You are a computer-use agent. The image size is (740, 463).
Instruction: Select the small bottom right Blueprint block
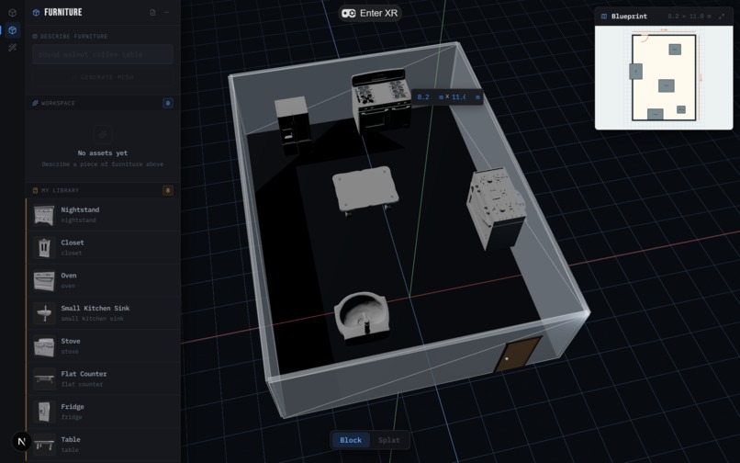[681, 109]
